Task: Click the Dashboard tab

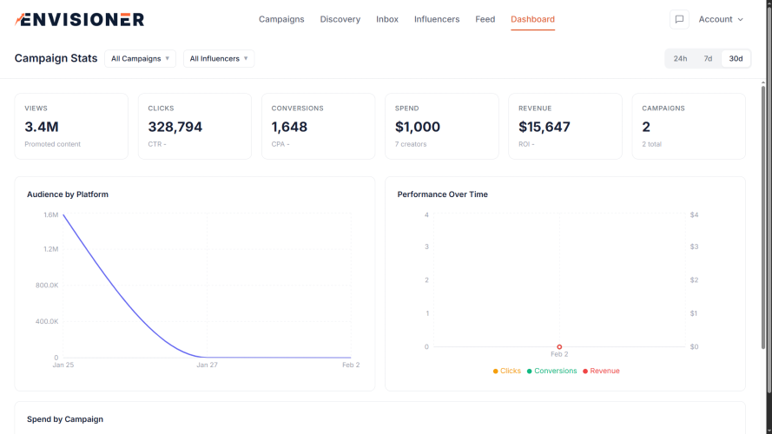Action: [x=532, y=19]
